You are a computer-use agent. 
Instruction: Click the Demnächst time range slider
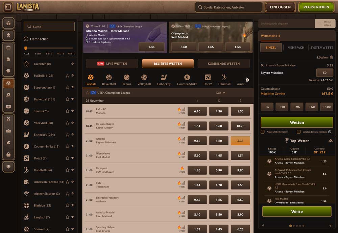coord(49,48)
